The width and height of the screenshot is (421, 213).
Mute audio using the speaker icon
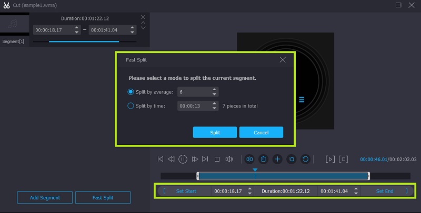click(229, 159)
